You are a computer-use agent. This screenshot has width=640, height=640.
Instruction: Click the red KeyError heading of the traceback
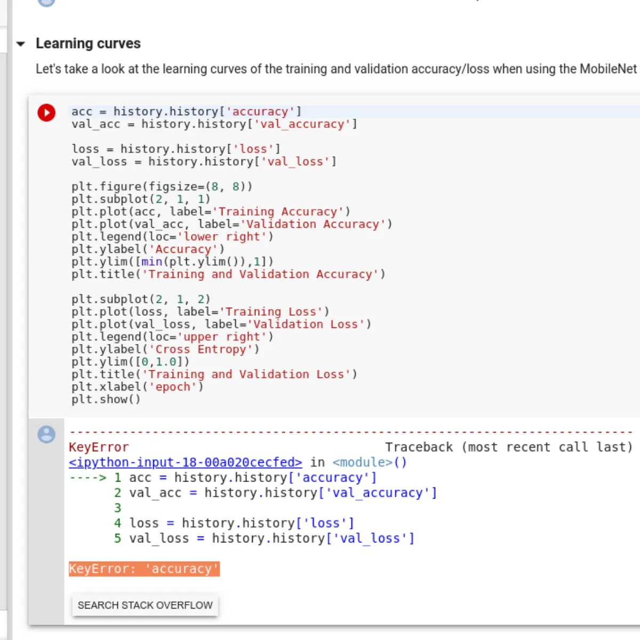(x=99, y=447)
